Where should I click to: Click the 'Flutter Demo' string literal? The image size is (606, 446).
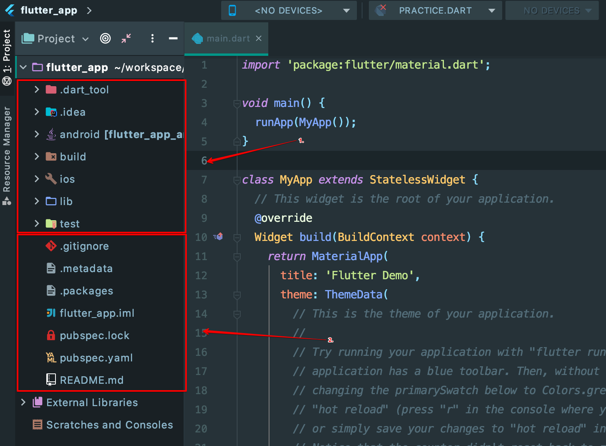[370, 275]
